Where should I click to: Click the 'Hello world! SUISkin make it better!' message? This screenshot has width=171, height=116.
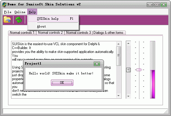point(61,73)
